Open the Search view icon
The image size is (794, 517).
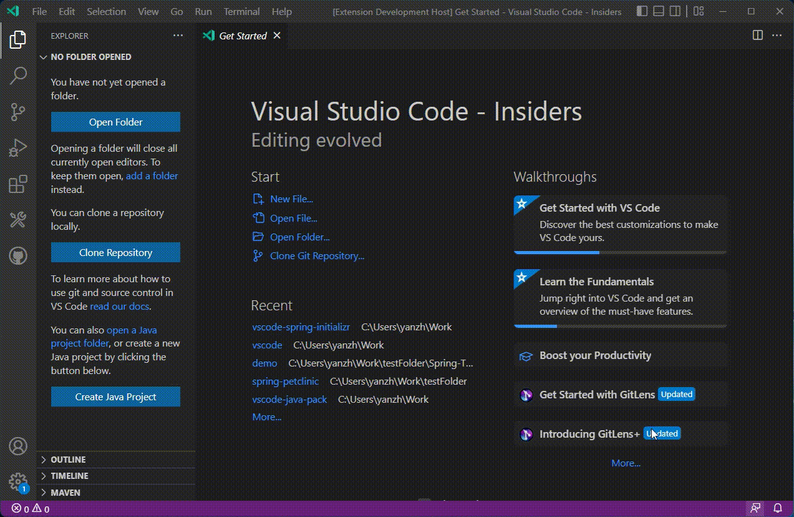click(18, 76)
